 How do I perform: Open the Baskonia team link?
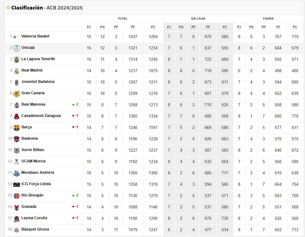(30, 138)
